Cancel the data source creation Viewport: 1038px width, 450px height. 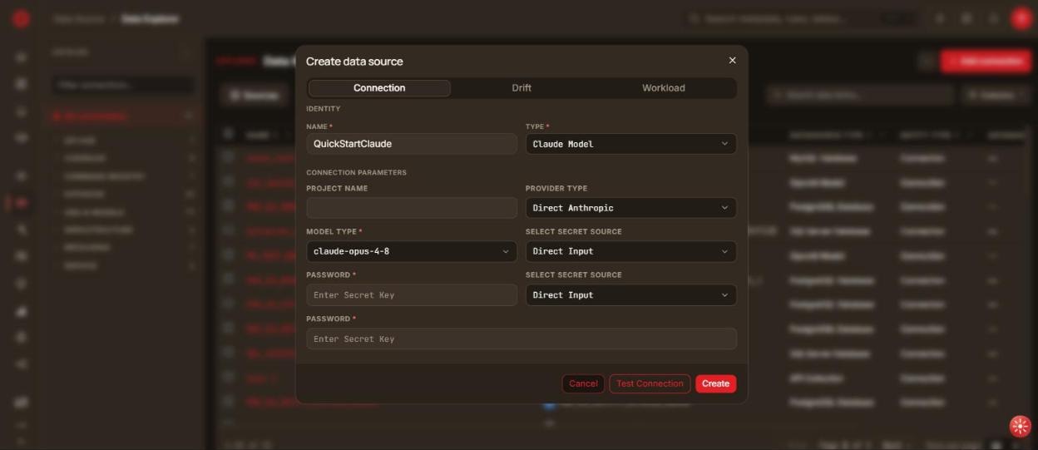pyautogui.click(x=583, y=383)
